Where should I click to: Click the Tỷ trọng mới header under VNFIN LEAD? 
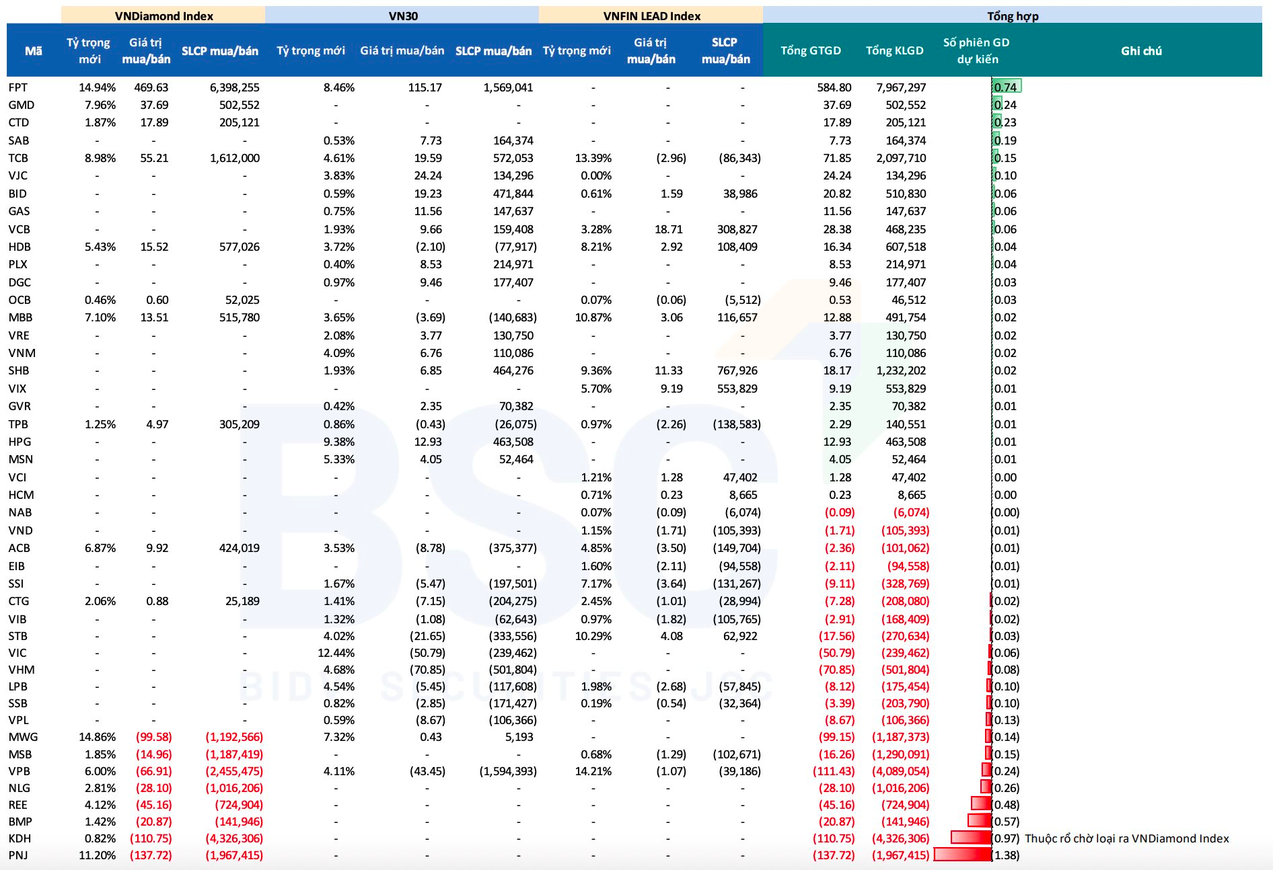pos(579,49)
